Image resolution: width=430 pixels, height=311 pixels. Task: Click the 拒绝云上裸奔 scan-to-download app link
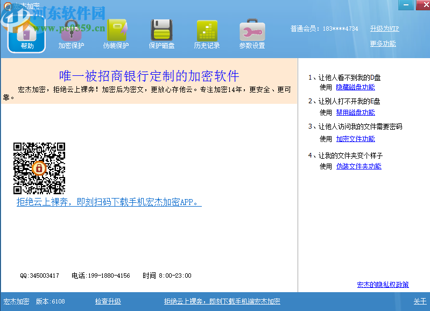(x=109, y=202)
